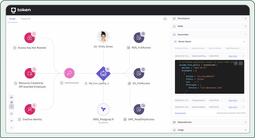
Task: Open the AWS_Postgrsql.tf Terraform node
Action: coord(103,109)
